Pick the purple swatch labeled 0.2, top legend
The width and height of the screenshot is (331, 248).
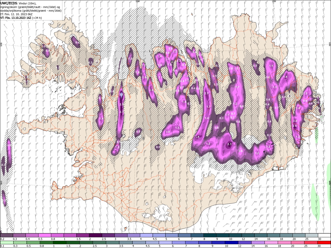pyautogui.click(x=6, y=235)
